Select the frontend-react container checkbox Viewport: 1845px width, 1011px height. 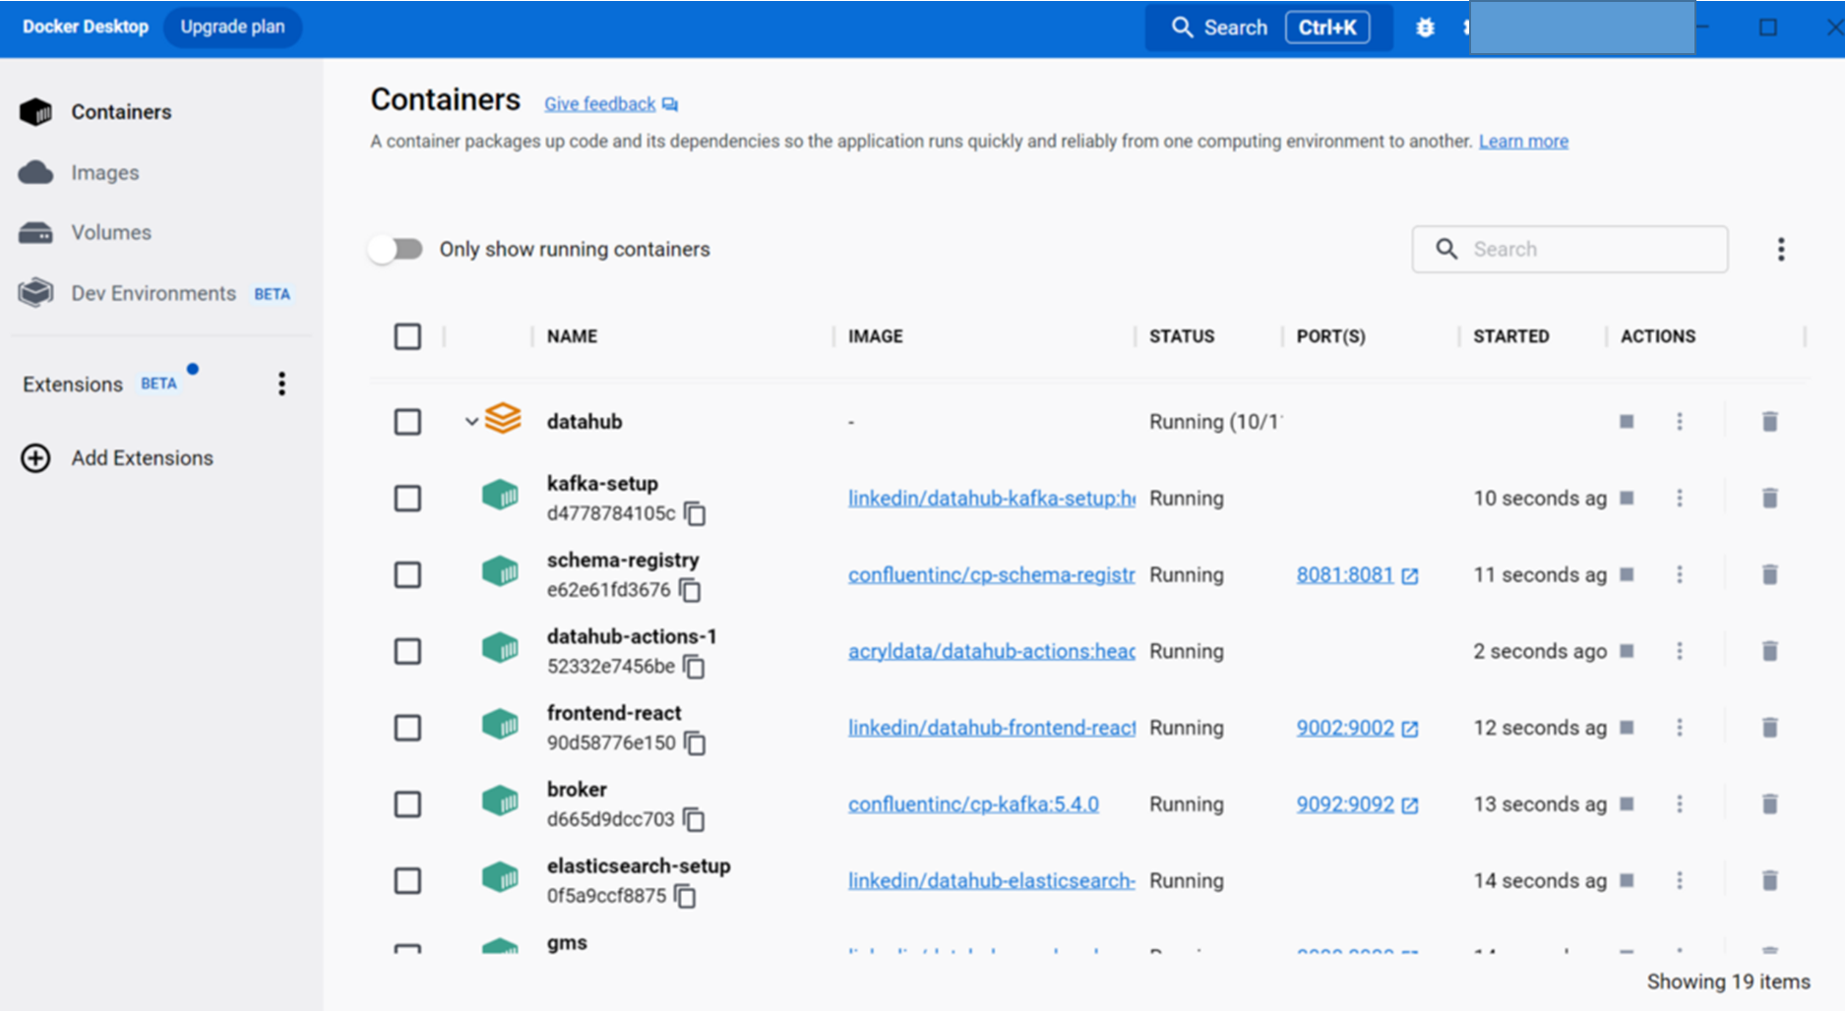[407, 728]
